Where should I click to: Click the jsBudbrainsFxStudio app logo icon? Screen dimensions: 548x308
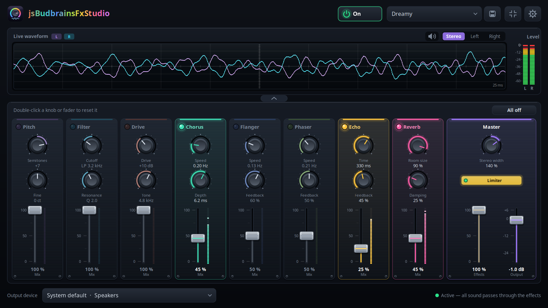pyautogui.click(x=15, y=14)
